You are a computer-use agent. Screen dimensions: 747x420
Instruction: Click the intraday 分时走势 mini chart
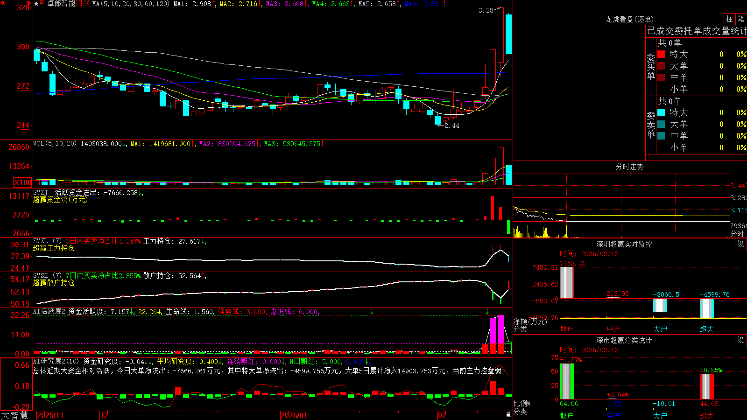621,206
